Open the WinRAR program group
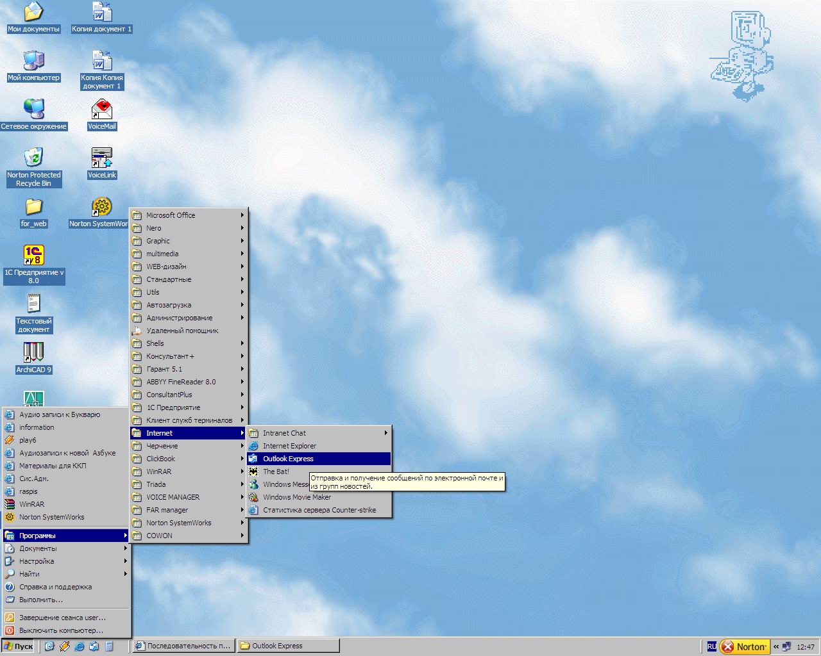Image resolution: width=821 pixels, height=656 pixels. (189, 471)
